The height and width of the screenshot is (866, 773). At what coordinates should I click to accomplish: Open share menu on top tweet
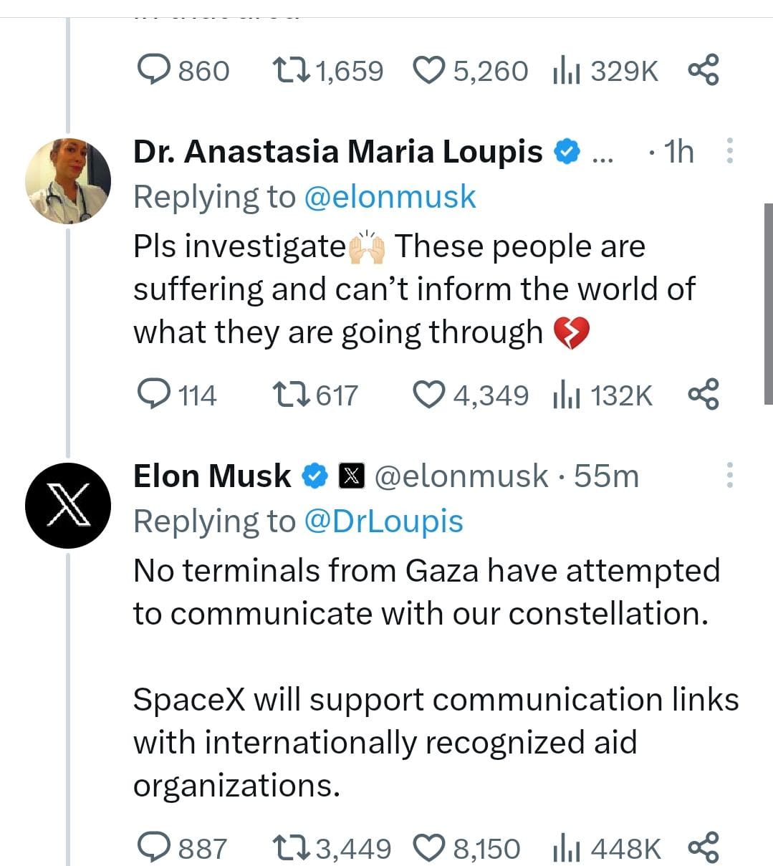pyautogui.click(x=704, y=70)
